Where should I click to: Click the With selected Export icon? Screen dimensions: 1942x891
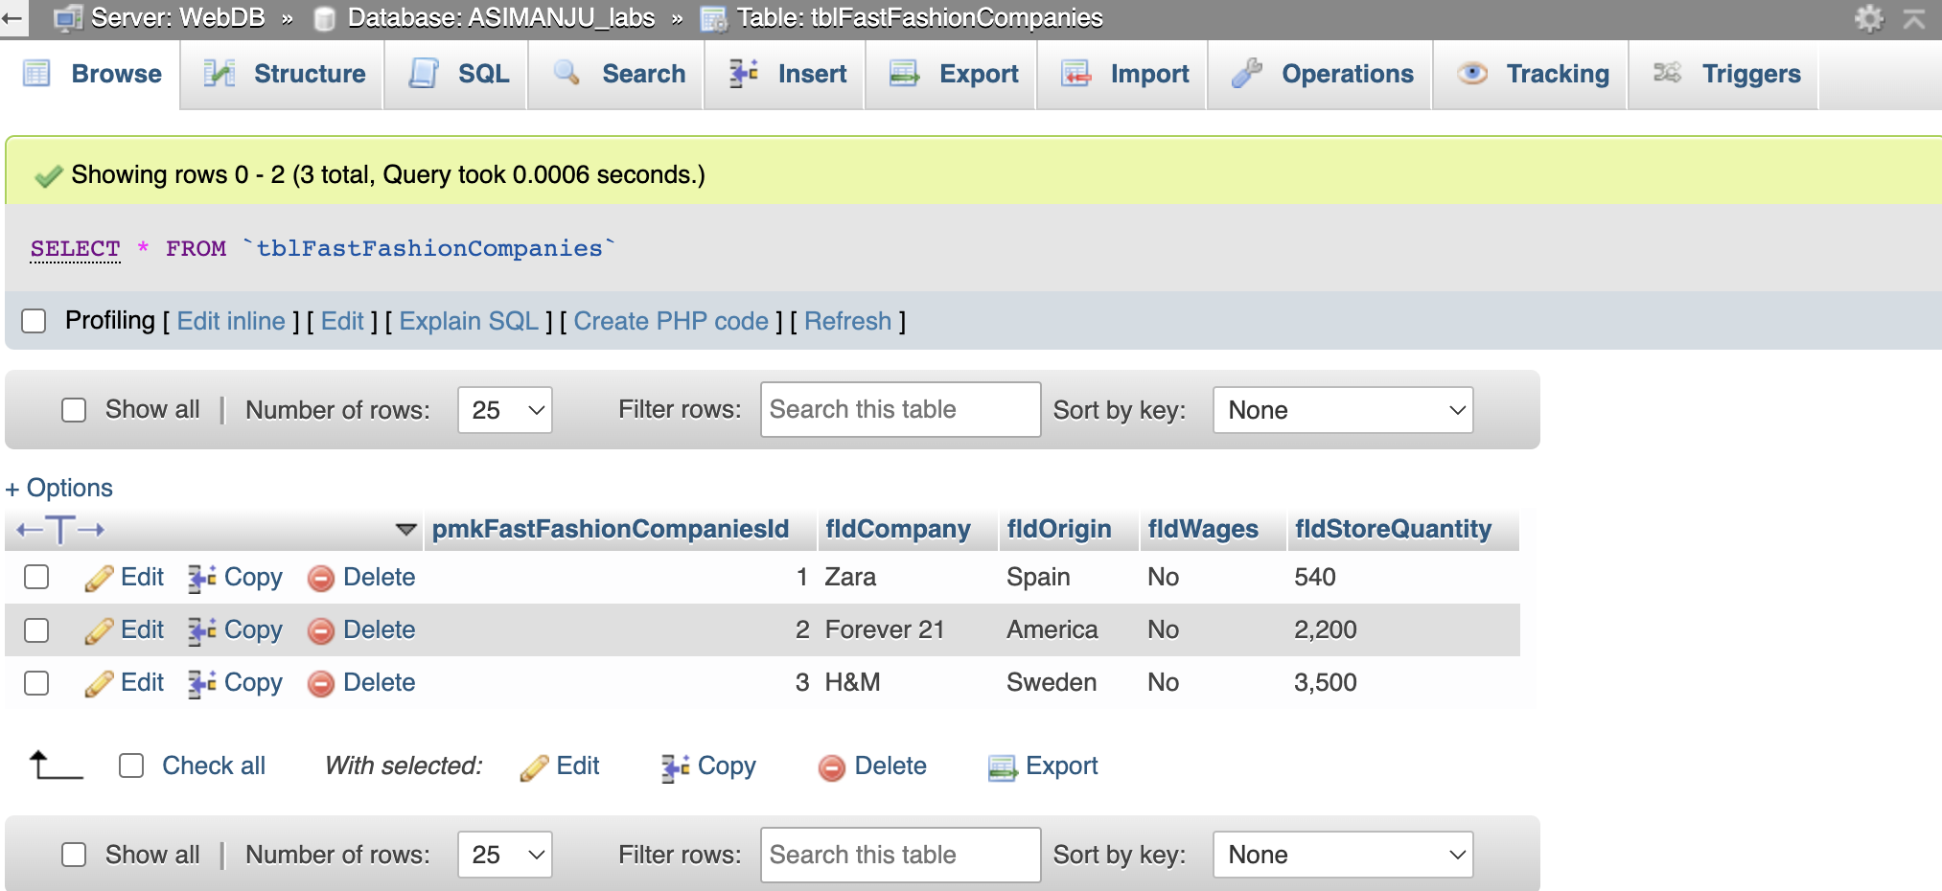(x=1003, y=767)
